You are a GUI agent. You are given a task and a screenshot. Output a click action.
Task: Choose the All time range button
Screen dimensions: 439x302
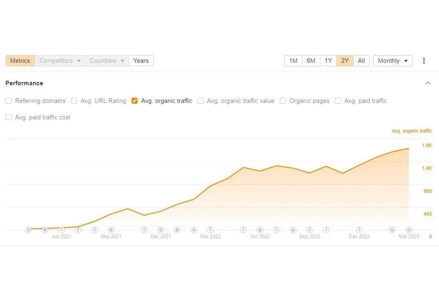(x=361, y=61)
